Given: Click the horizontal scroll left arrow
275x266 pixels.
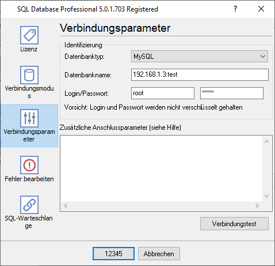Looking at the screenshot, I should tap(66, 206).
